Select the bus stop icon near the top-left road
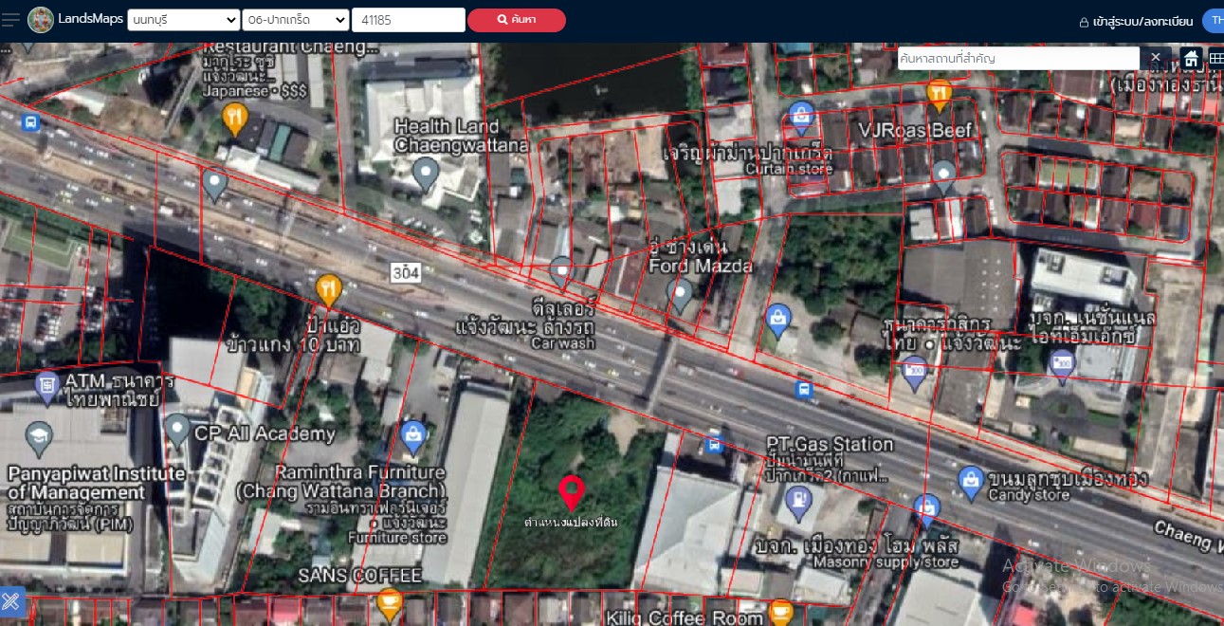Image resolution: width=1224 pixels, height=626 pixels. click(x=31, y=122)
